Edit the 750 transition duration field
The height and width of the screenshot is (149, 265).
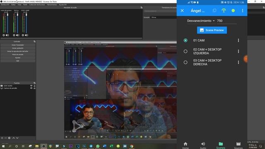[226, 21]
